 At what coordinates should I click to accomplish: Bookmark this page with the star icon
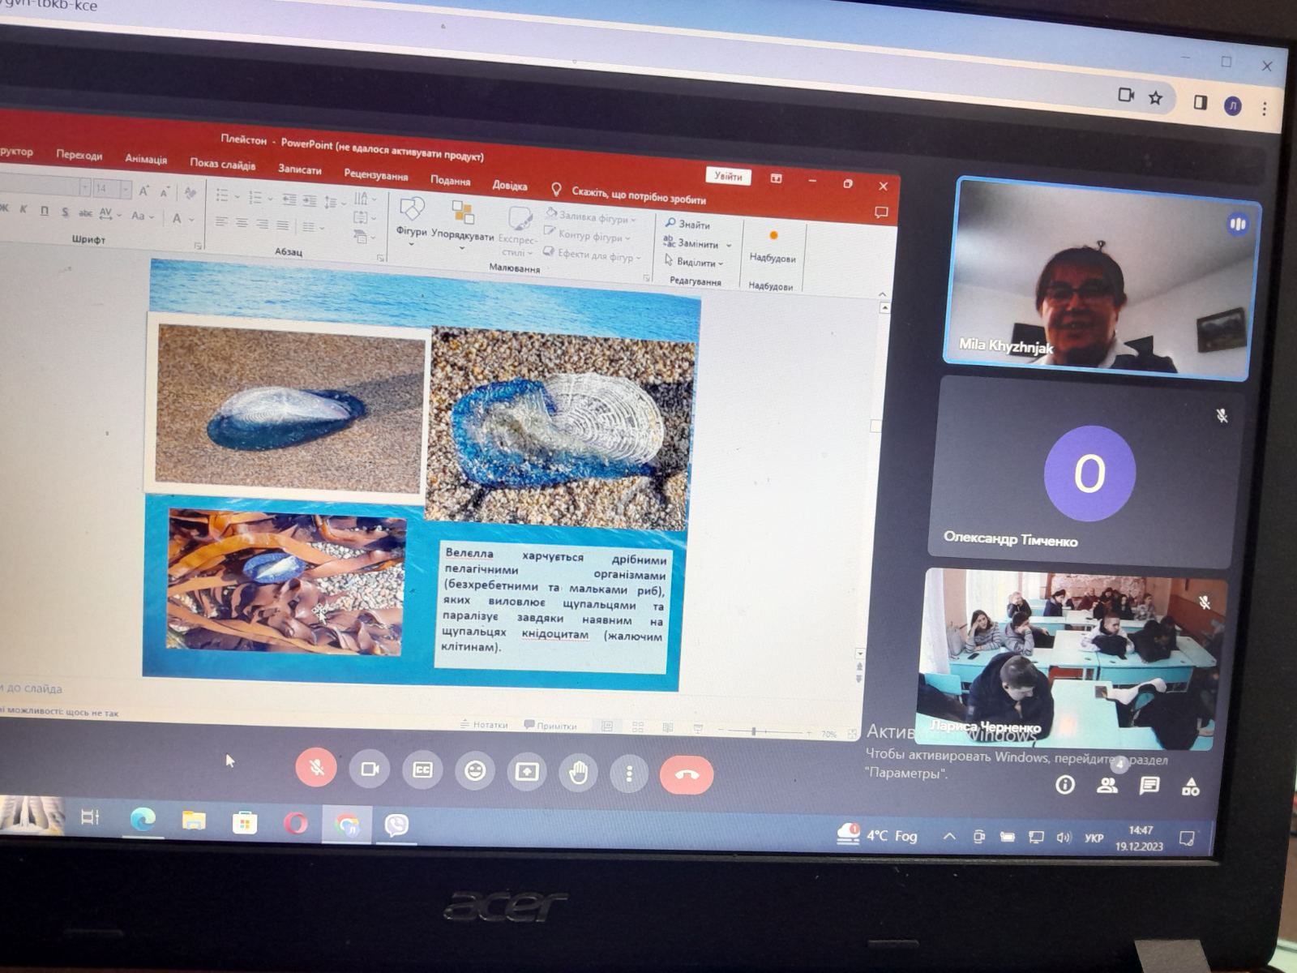tap(1155, 98)
